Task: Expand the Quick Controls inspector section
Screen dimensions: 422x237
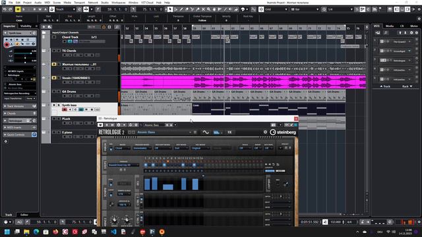Action: 19,134
